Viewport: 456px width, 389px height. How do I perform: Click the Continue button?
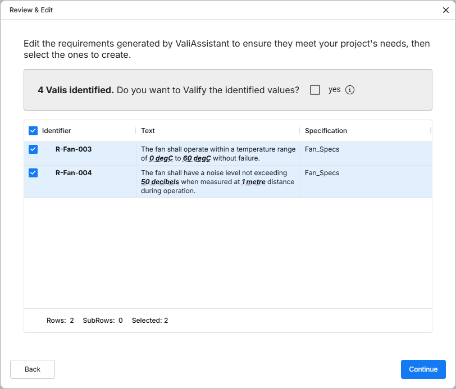point(423,369)
